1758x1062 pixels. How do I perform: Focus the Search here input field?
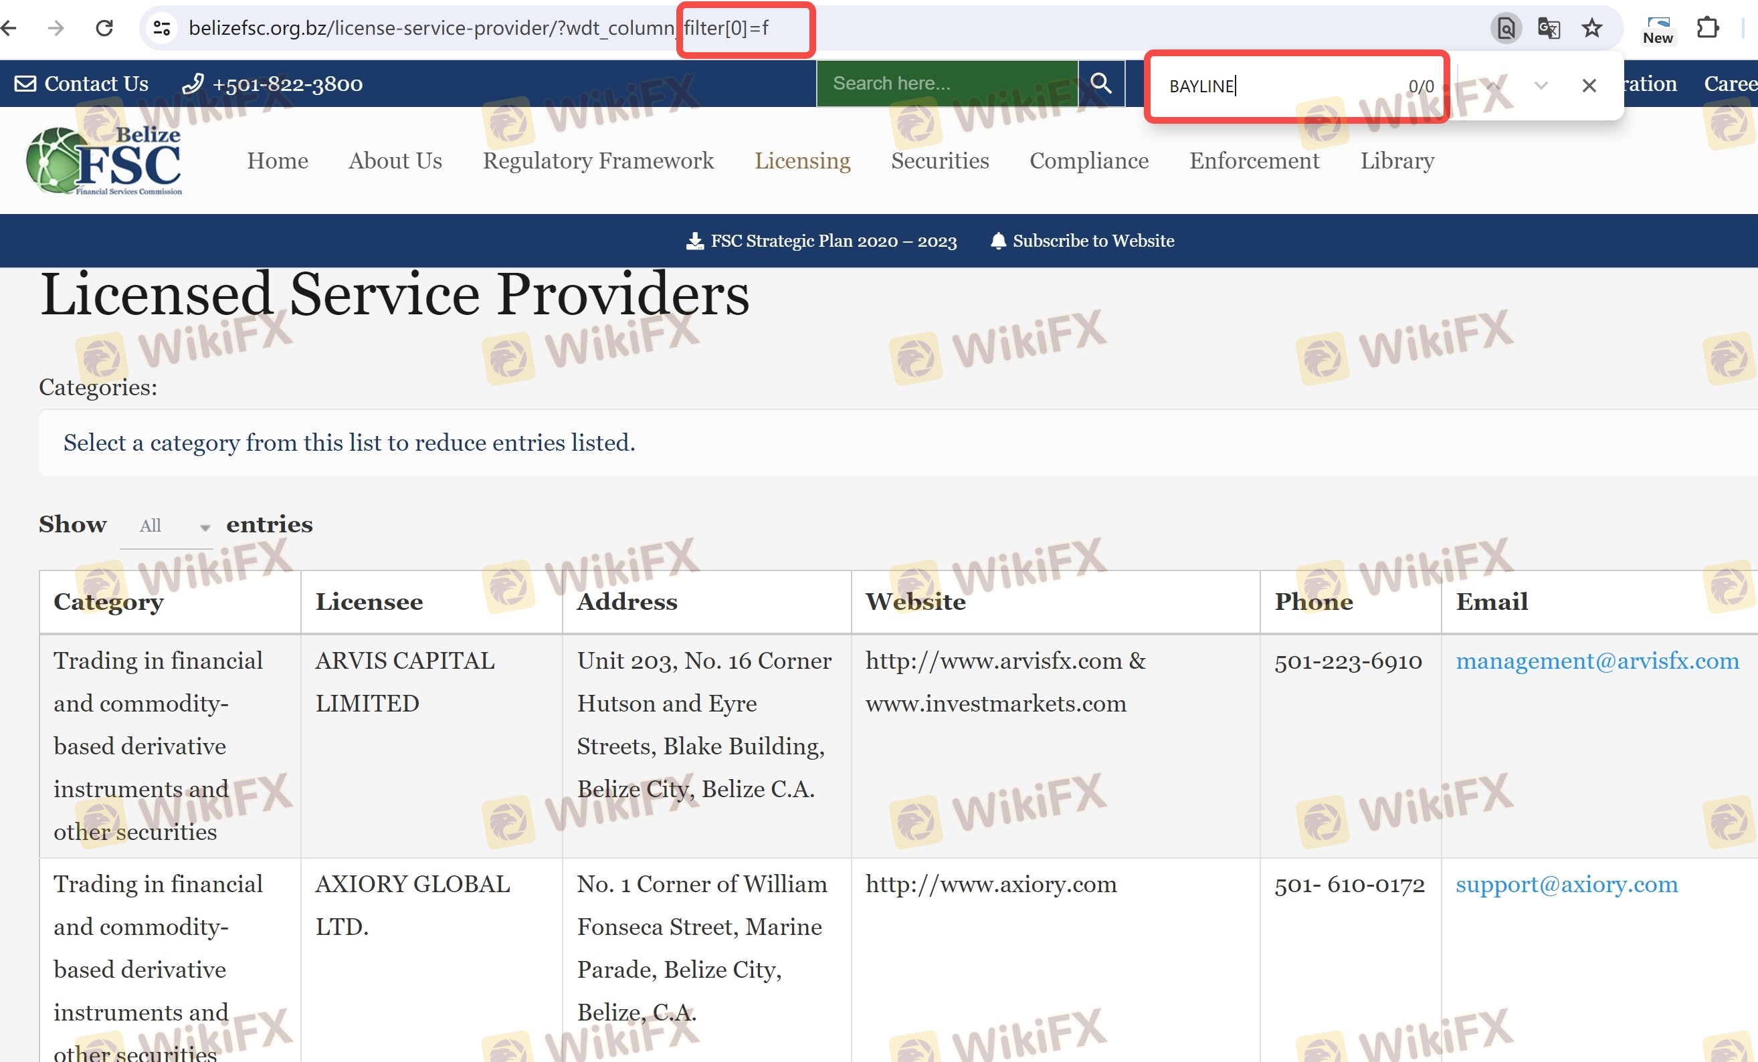coord(945,84)
